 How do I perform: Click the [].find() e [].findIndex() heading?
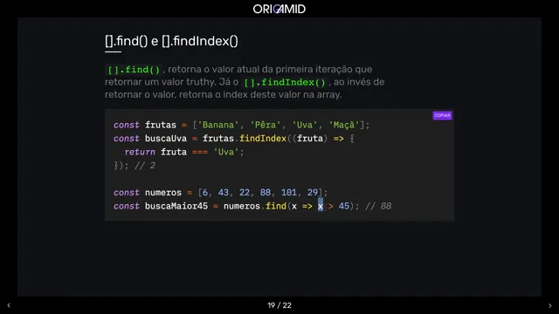click(x=171, y=41)
